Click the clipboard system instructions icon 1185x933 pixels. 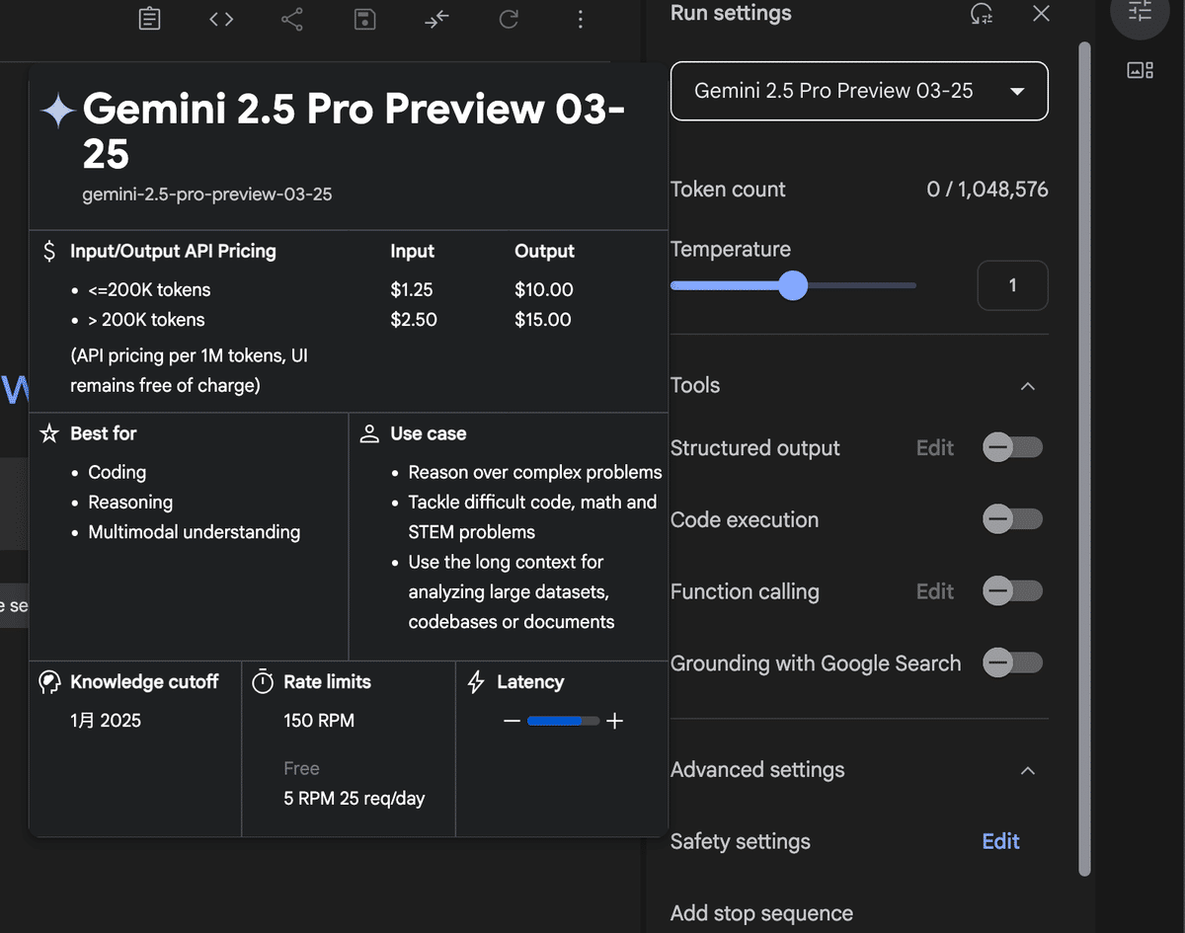coord(149,19)
